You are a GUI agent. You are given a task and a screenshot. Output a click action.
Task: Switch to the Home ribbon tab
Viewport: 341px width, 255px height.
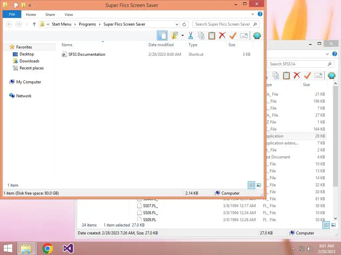coord(31,15)
